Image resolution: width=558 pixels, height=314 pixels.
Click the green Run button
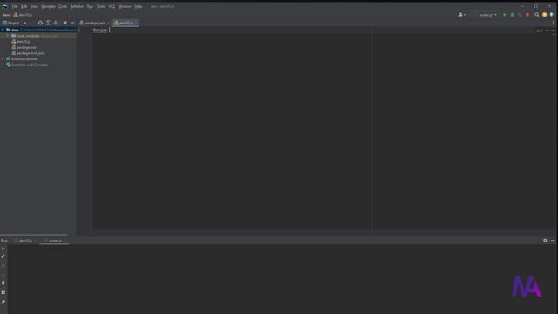pos(504,15)
